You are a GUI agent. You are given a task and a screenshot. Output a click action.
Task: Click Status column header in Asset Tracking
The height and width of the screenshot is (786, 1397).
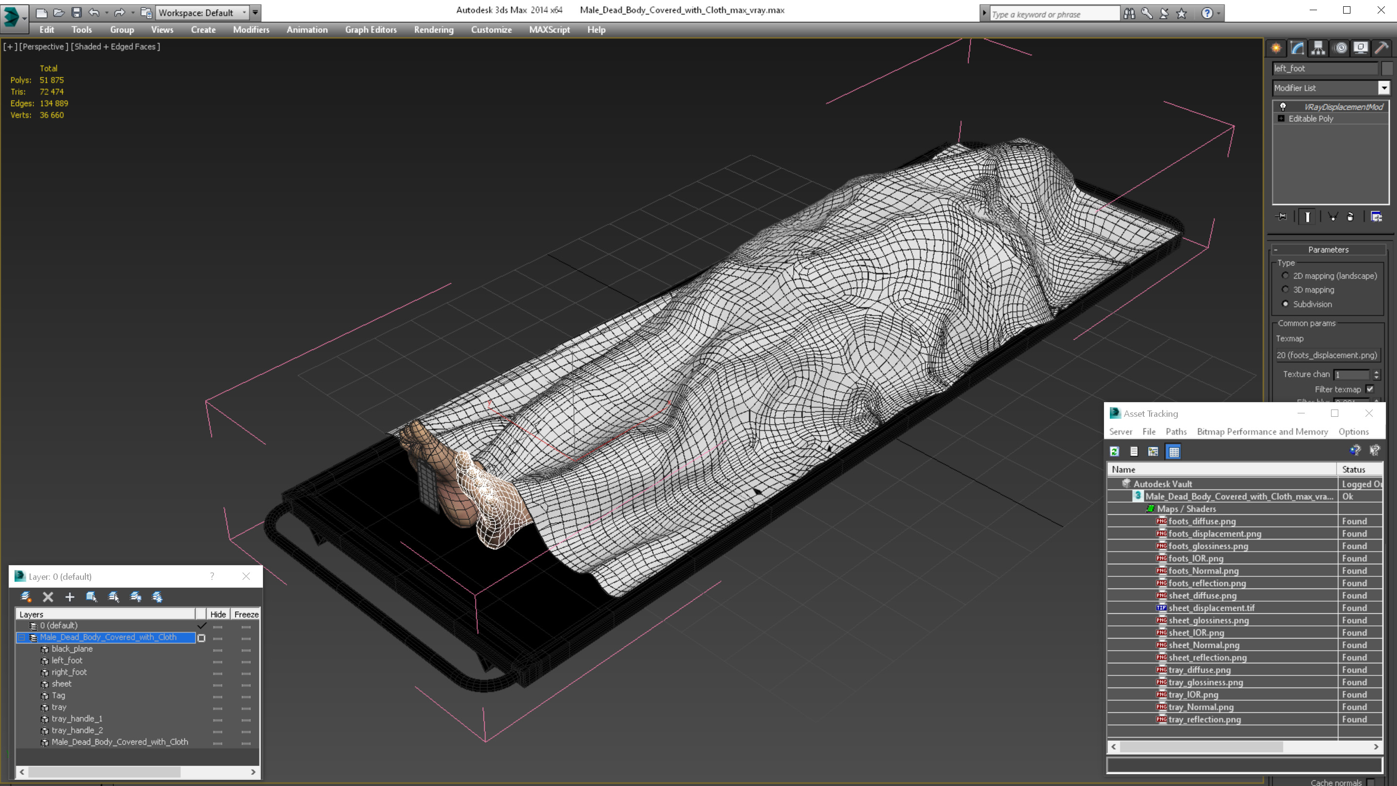pos(1360,469)
